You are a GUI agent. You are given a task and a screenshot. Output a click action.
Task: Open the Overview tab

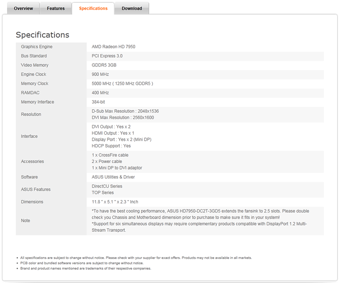pos(24,8)
